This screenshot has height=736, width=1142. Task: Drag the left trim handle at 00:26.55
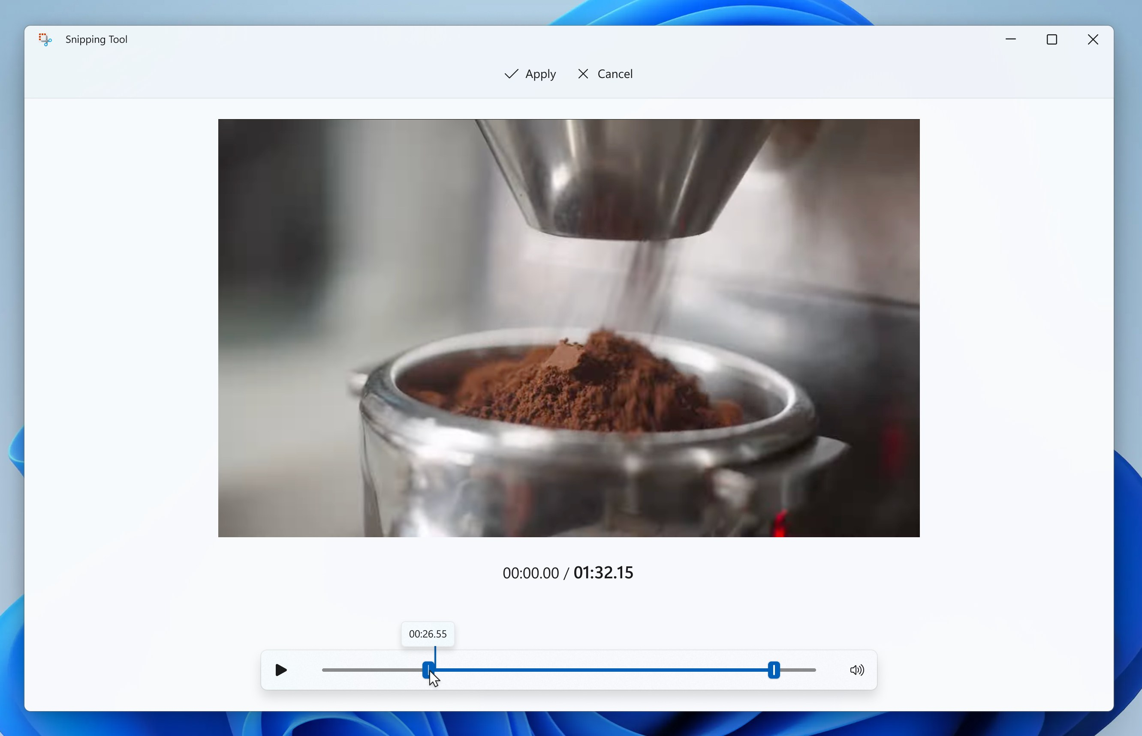[429, 670]
